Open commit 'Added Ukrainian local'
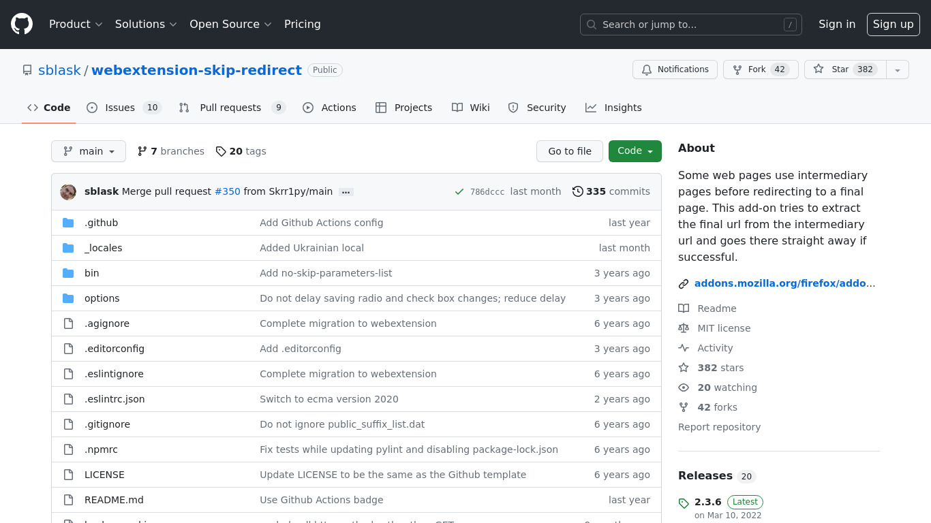This screenshot has width=931, height=523. coord(311,248)
